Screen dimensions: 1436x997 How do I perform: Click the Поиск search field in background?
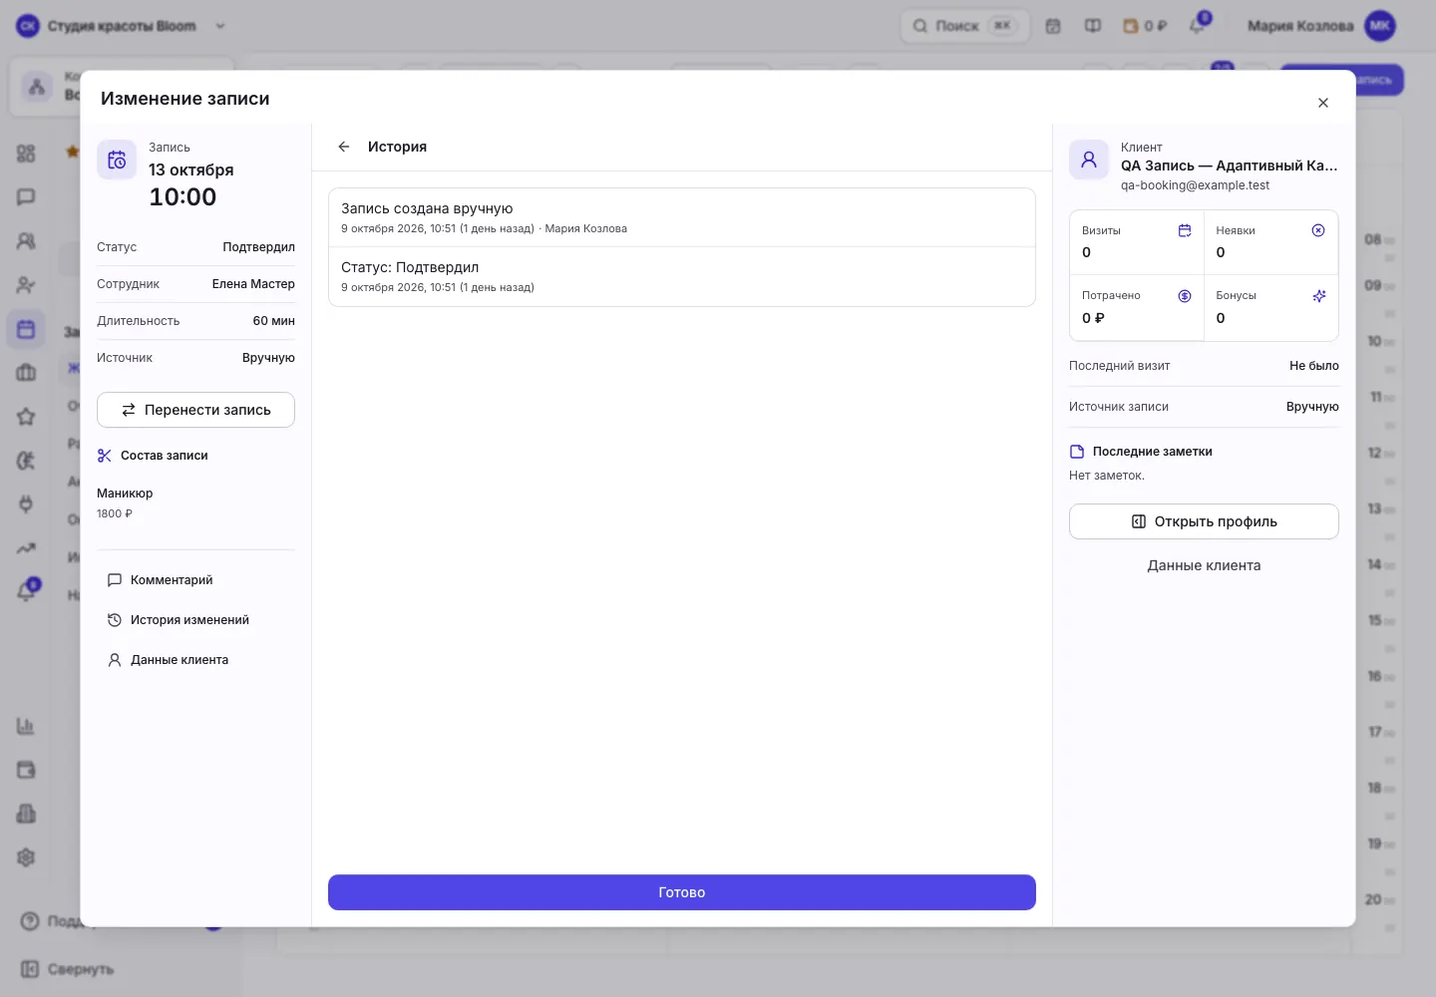click(x=964, y=26)
